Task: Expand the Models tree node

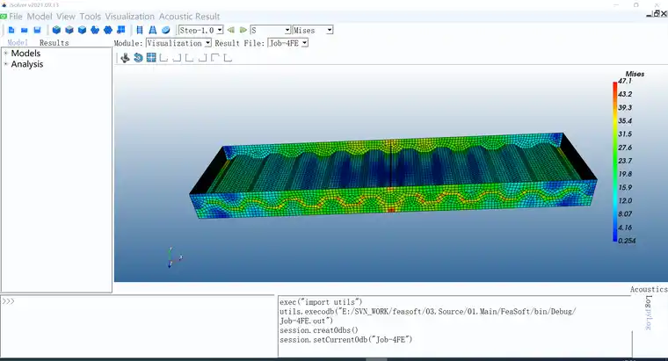Action: point(6,54)
